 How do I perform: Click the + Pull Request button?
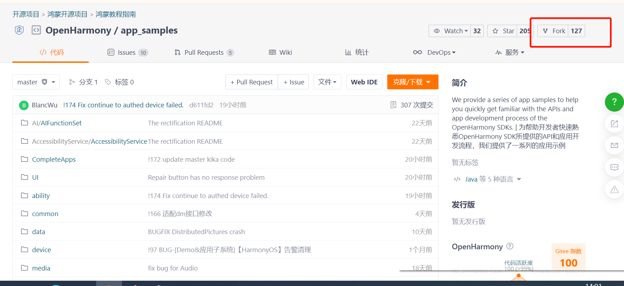pyautogui.click(x=252, y=82)
